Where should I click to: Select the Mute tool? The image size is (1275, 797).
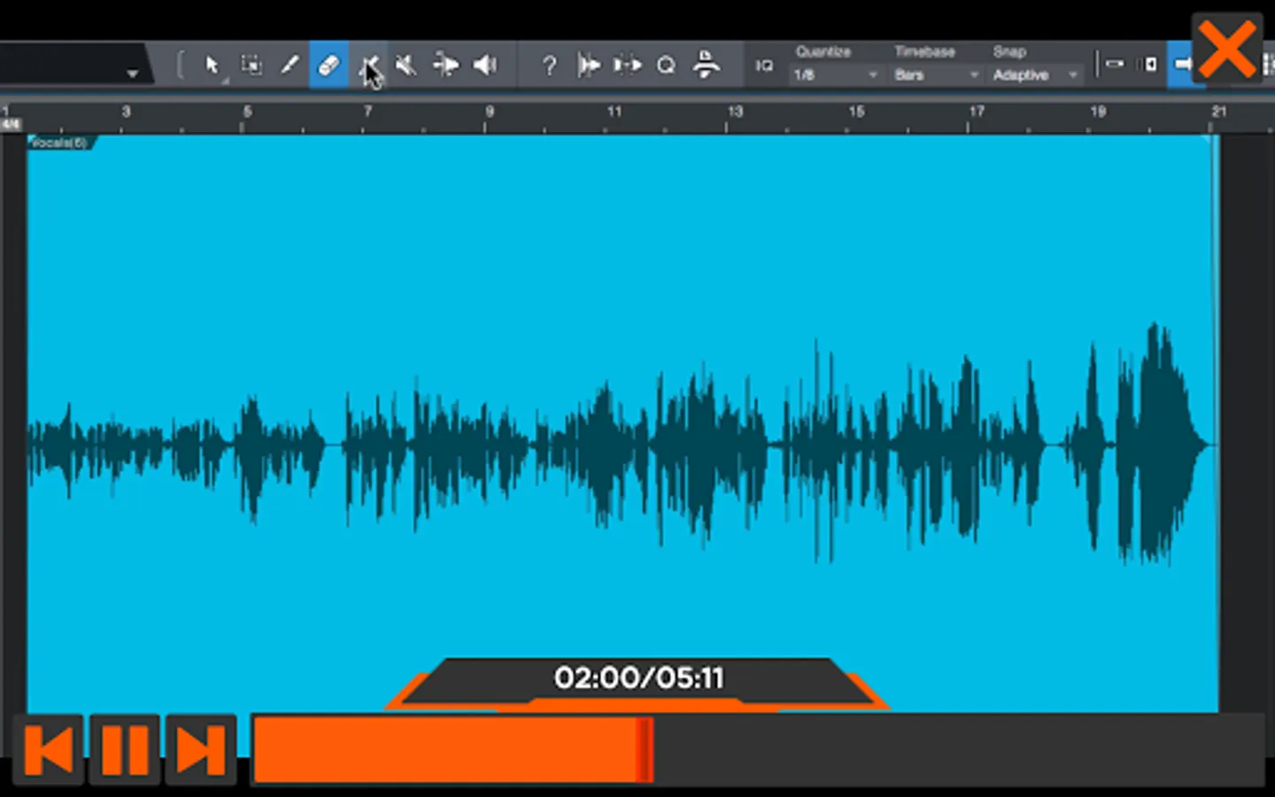[406, 65]
